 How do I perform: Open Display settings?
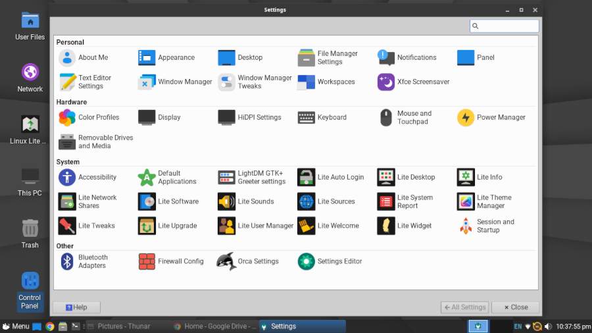(159, 117)
